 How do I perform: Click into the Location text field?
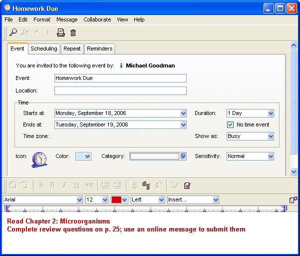tap(120, 91)
